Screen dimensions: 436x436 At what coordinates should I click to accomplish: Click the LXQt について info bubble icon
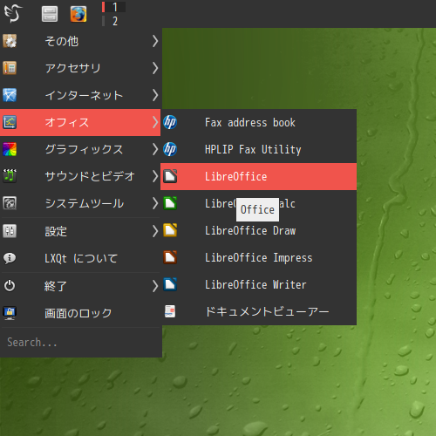pos(10,258)
